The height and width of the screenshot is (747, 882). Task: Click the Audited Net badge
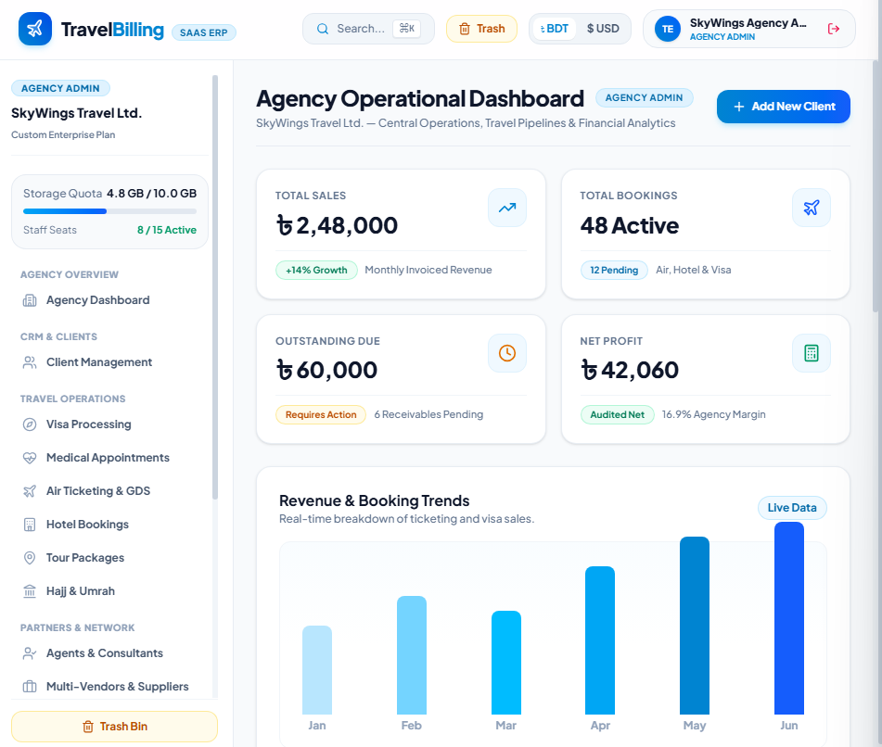(617, 414)
